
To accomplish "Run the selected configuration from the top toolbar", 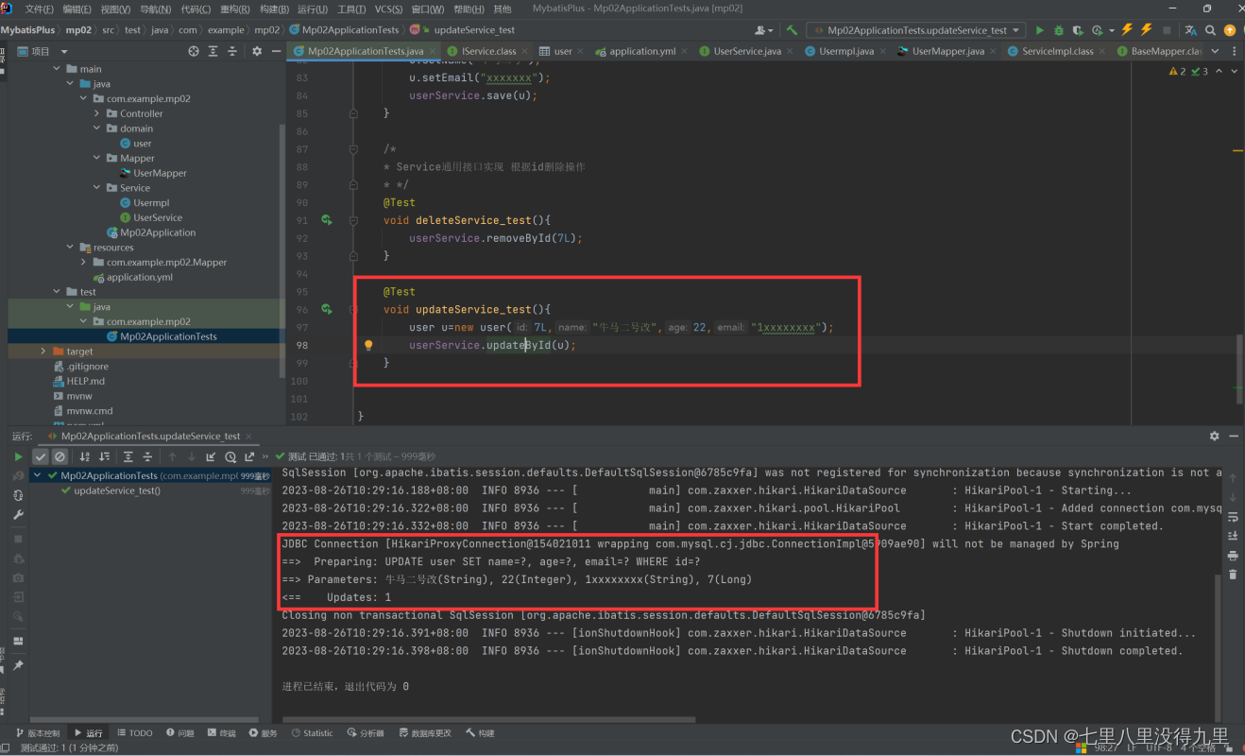I will click(1040, 30).
